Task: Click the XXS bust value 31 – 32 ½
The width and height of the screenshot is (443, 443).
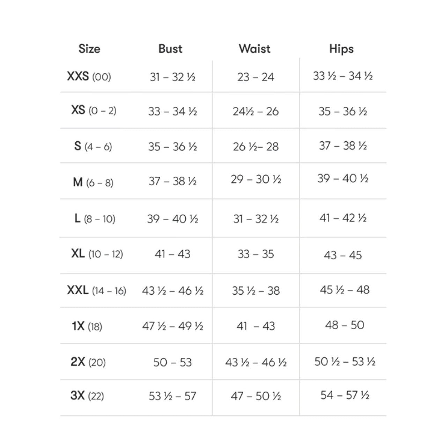Action: [172, 77]
